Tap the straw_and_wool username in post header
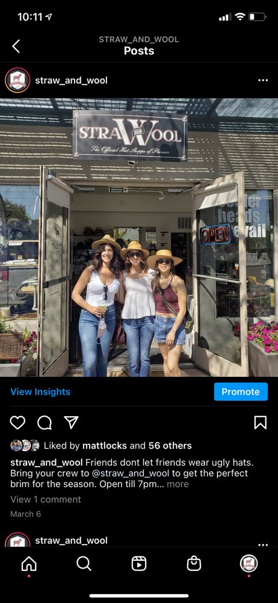This screenshot has height=603, width=278. point(72,80)
